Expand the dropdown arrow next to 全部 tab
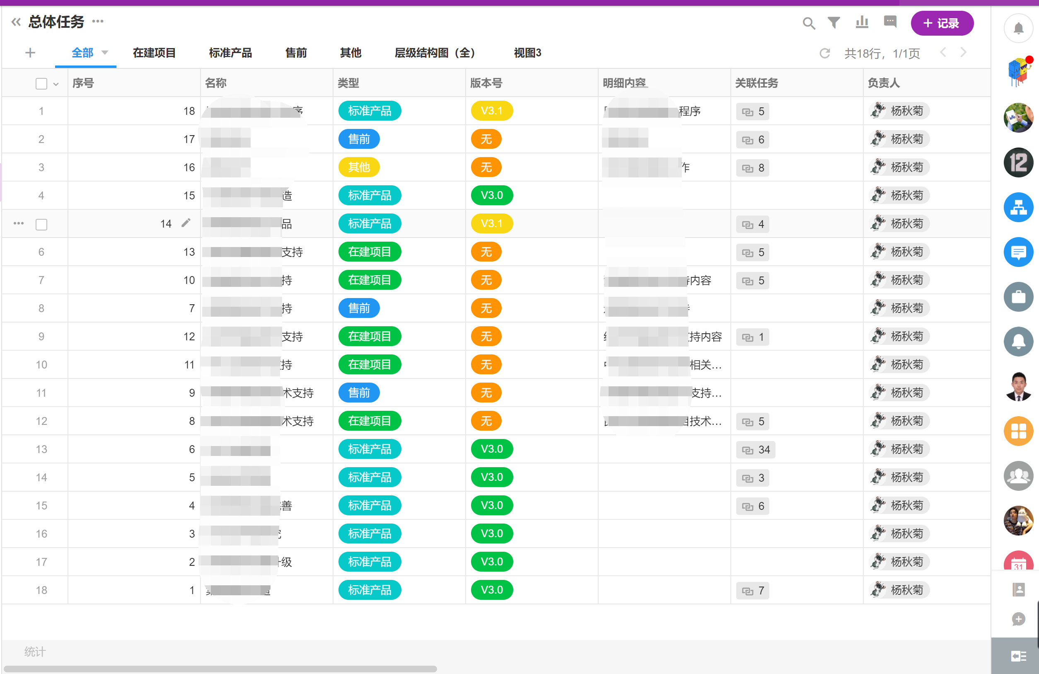The image size is (1039, 674). 105,53
